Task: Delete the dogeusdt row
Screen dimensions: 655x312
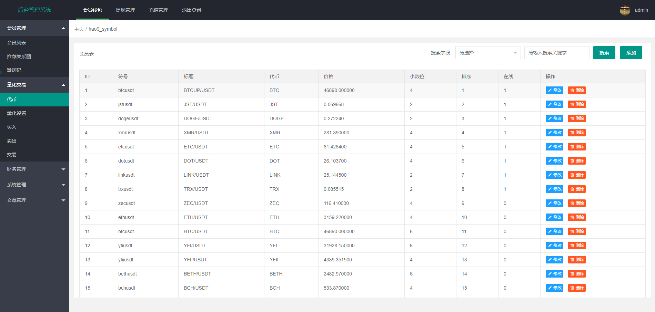Action: tap(577, 118)
